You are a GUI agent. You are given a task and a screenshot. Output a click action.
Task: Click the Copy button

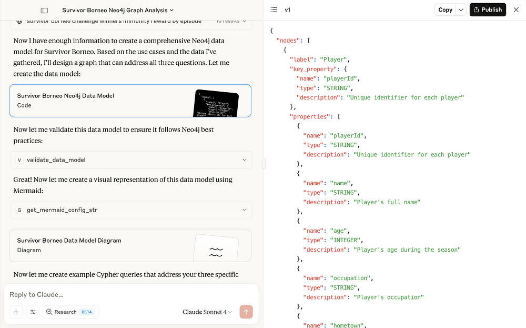pyautogui.click(x=445, y=9)
